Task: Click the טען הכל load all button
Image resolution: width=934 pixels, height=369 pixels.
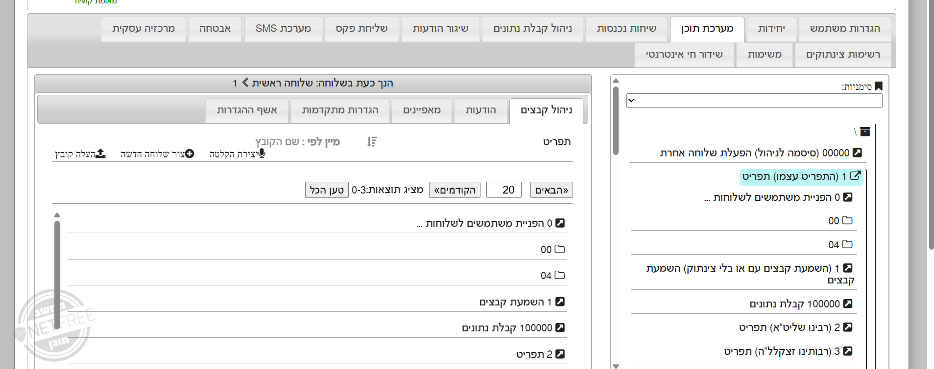Action: [327, 190]
